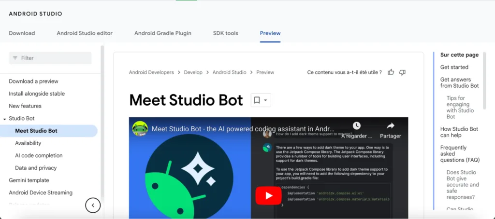The width and height of the screenshot is (495, 219).
Task: Jump to How Studio Bot can help
Action: [459, 132]
